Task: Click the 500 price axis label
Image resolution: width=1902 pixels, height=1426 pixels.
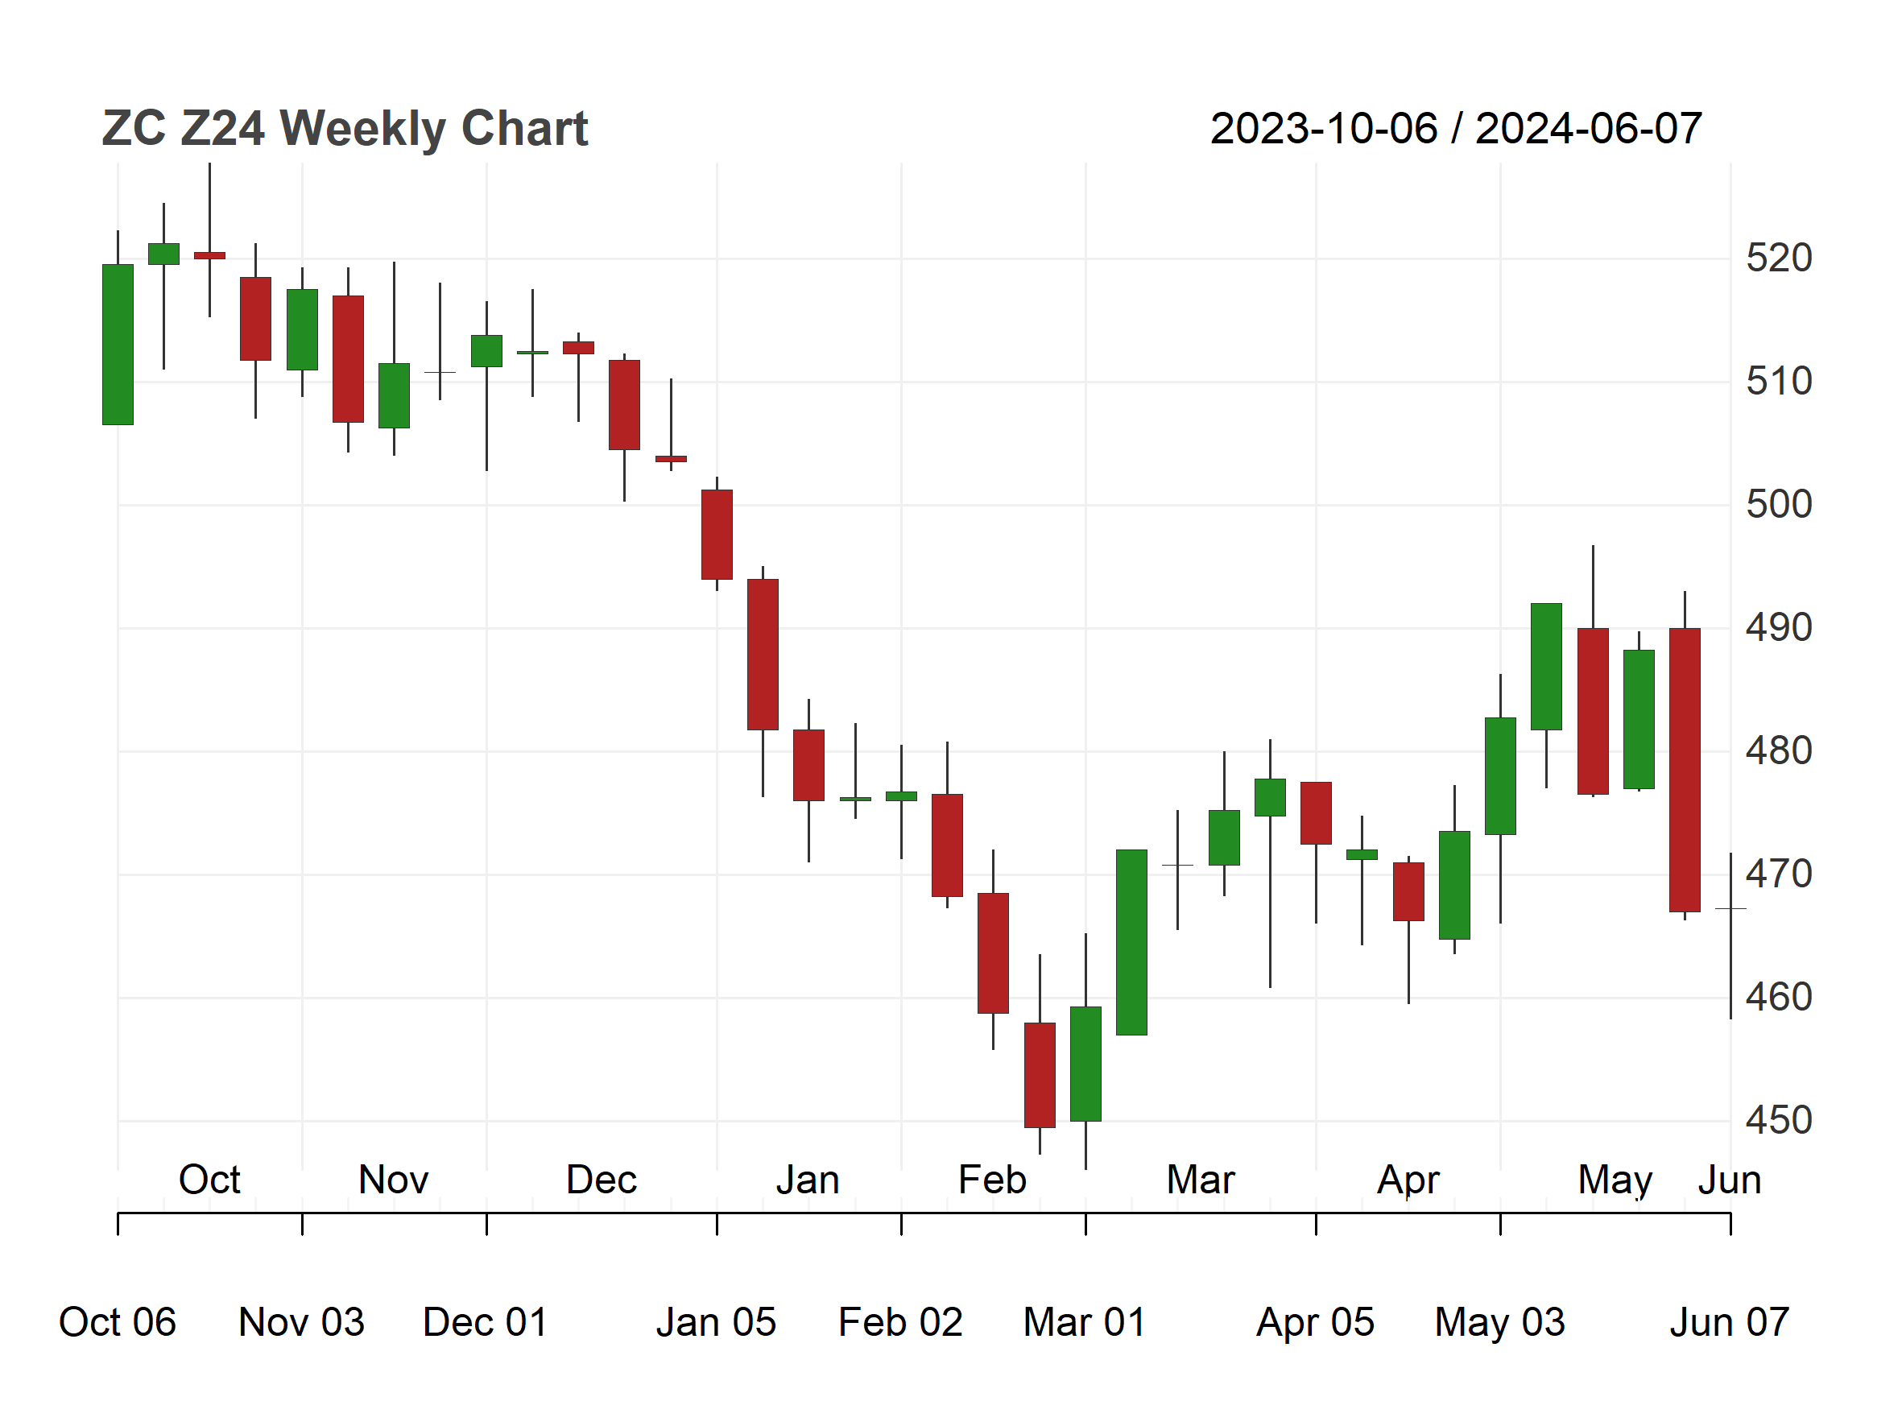Action: point(1778,505)
